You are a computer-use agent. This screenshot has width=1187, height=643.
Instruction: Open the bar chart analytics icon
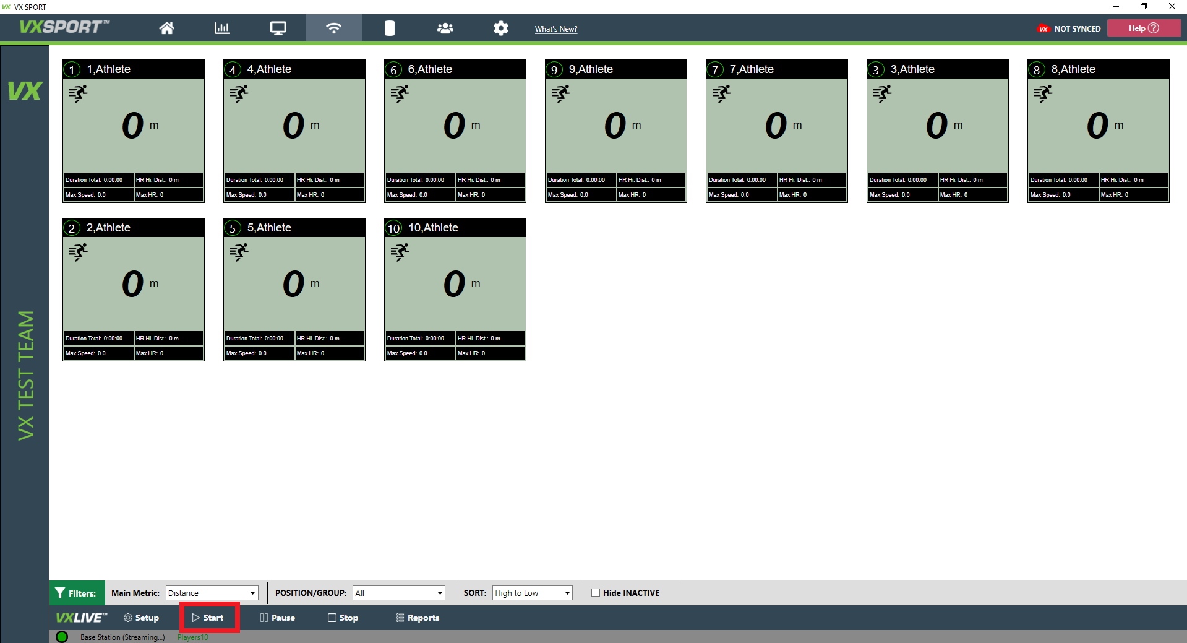click(222, 28)
